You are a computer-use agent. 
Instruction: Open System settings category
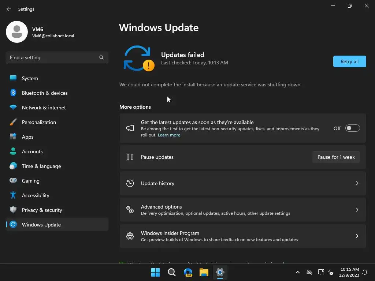[57, 78]
